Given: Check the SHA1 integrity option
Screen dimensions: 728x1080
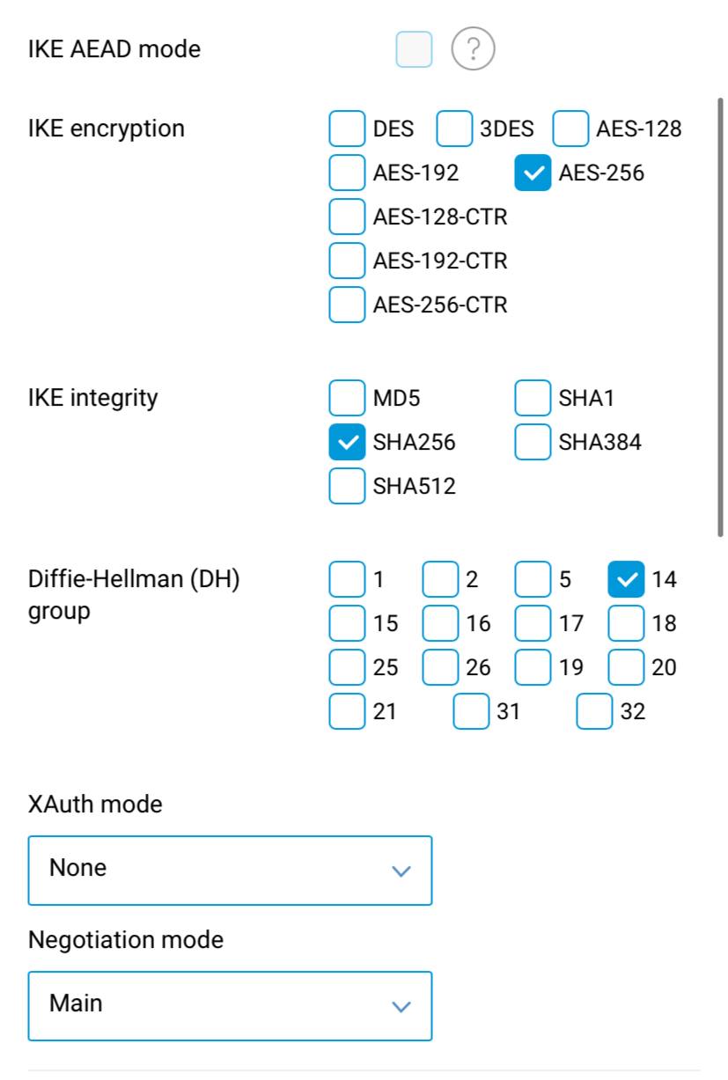Looking at the screenshot, I should click(x=533, y=398).
